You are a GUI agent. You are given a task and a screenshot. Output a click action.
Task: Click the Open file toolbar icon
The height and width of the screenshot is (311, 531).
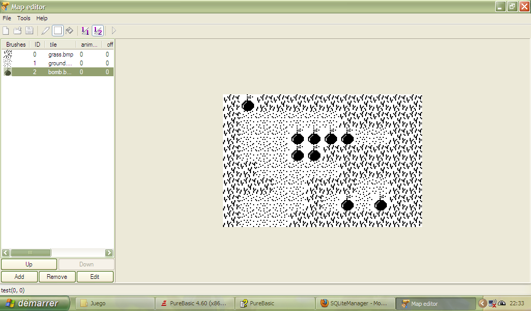pyautogui.click(x=18, y=31)
